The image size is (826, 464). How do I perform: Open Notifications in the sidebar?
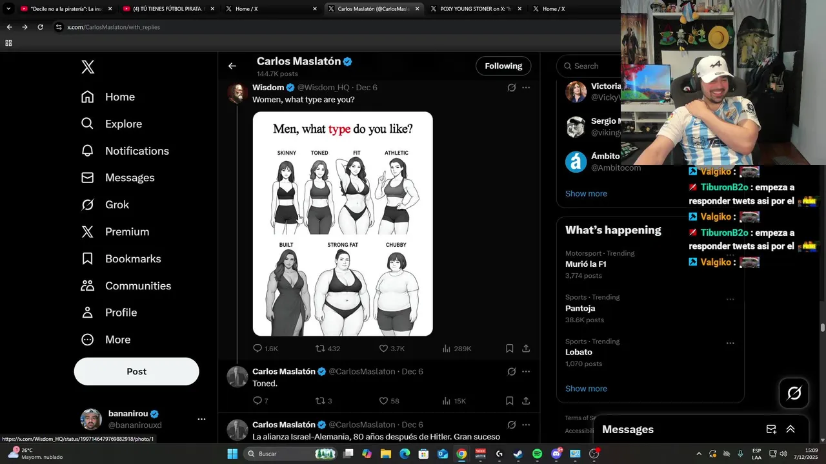[x=125, y=151]
